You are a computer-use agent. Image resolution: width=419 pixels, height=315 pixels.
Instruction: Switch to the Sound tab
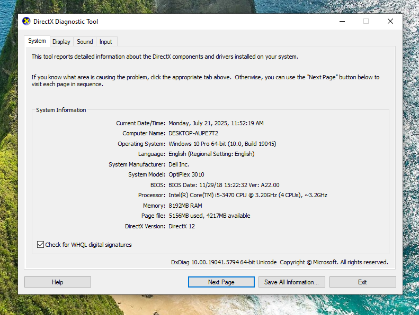pos(85,42)
